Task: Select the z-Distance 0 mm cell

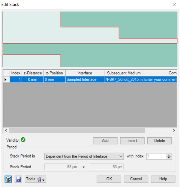Action: (x=33, y=79)
